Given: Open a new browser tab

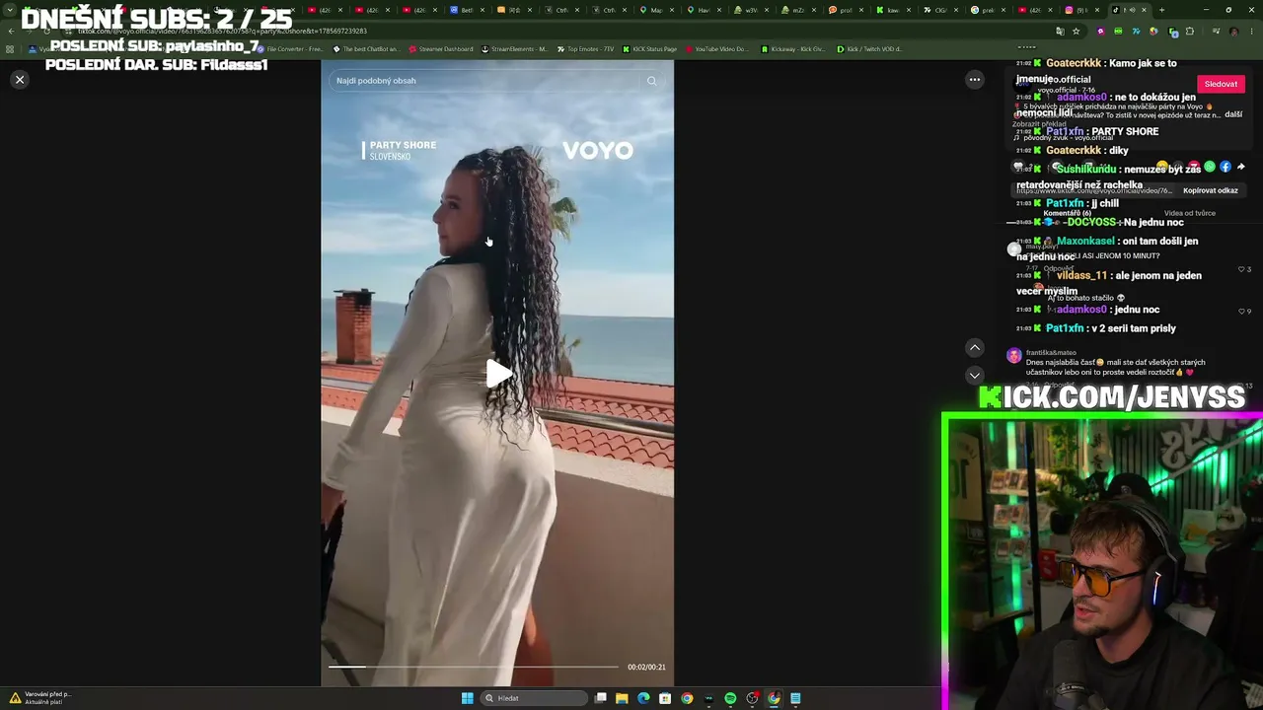Looking at the screenshot, I should (1161, 10).
